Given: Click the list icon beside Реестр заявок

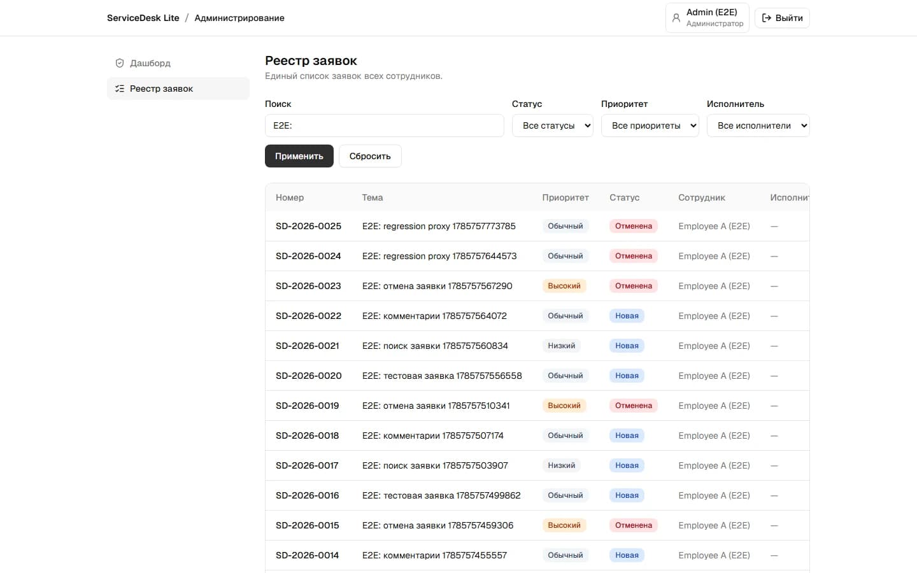Looking at the screenshot, I should tap(120, 88).
